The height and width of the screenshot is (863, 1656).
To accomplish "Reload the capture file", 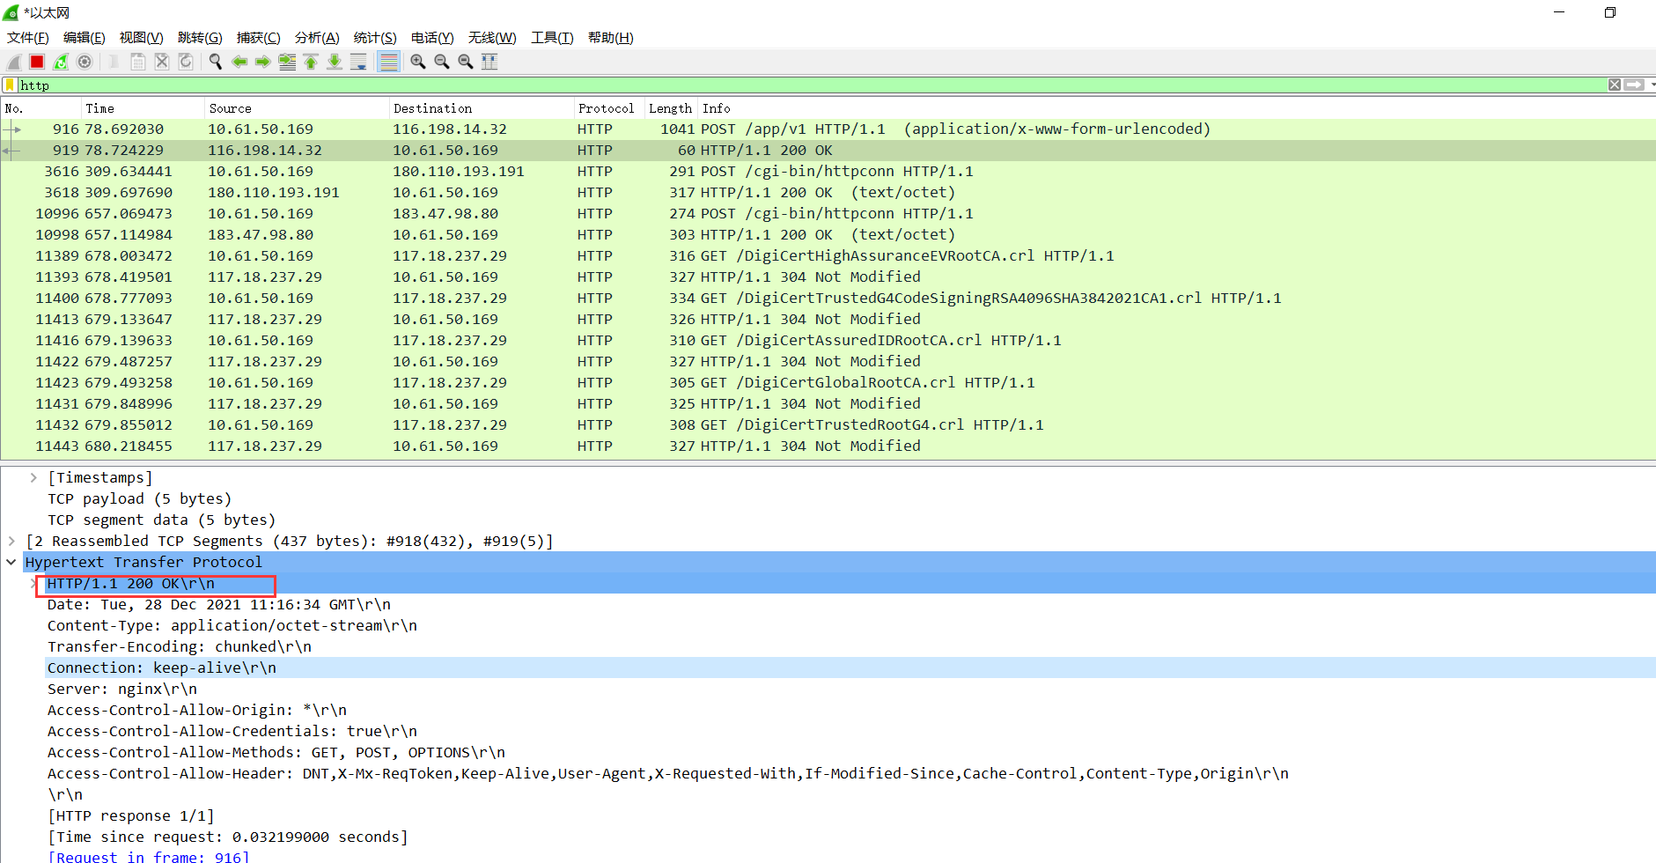I will 186,62.
